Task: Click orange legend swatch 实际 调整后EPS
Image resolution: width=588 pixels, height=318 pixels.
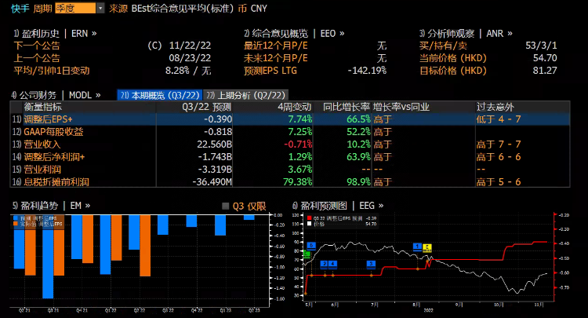Action: pos(16,224)
